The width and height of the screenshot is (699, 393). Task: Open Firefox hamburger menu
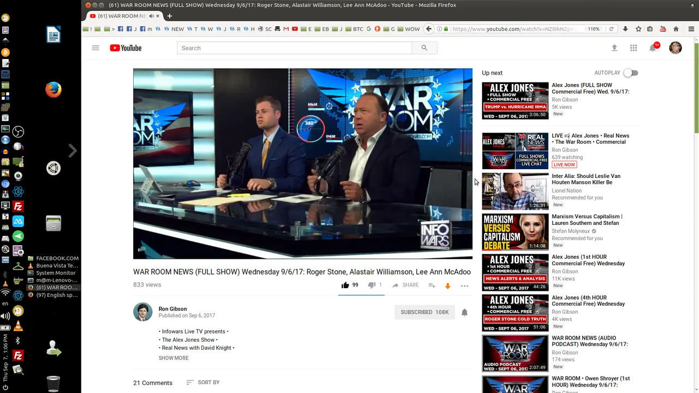click(x=691, y=29)
